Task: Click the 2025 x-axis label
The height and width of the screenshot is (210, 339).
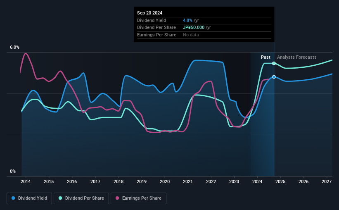Action: (x=280, y=181)
